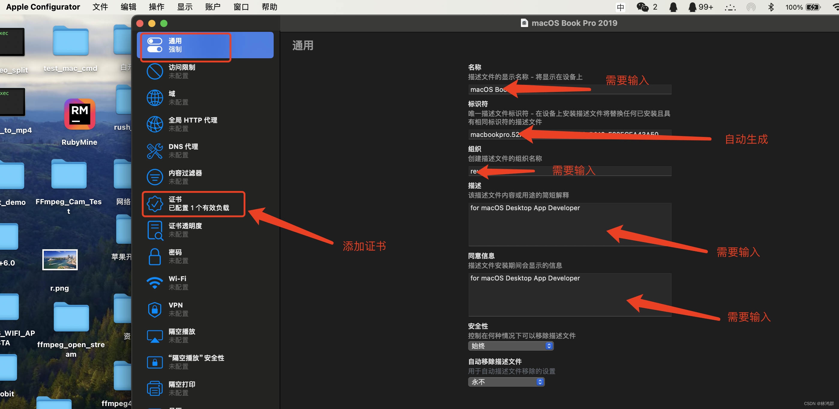This screenshot has height=409, width=839.
Task: Click the Bluetooth menu bar icon
Action: click(x=771, y=7)
